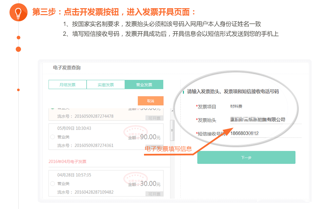The width and height of the screenshot is (329, 209).
Task: Open the 实缴发票 tab
Action: click(x=106, y=85)
